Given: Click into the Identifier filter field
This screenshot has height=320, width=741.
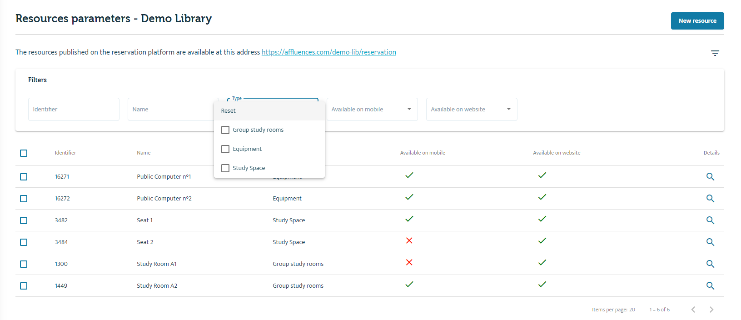Looking at the screenshot, I should pos(74,109).
